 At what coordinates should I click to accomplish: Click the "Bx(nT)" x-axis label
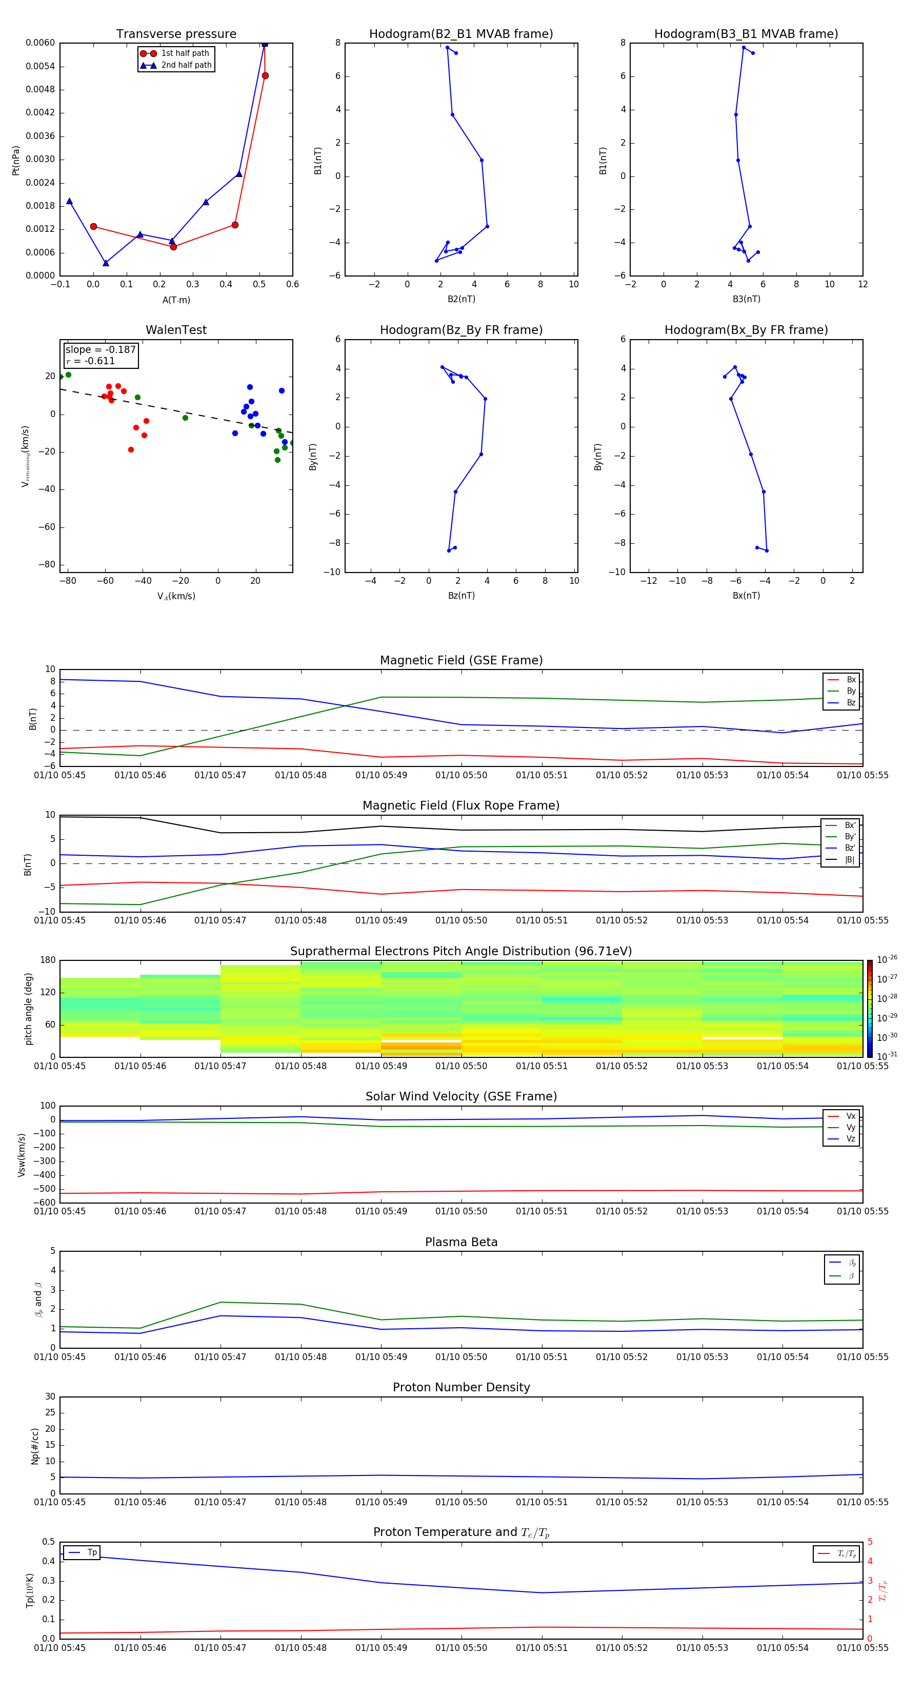click(x=746, y=596)
